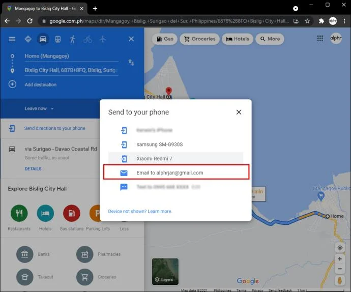Open the hamburger menu in Maps
This screenshot has width=351, height=292.
(x=12, y=39)
